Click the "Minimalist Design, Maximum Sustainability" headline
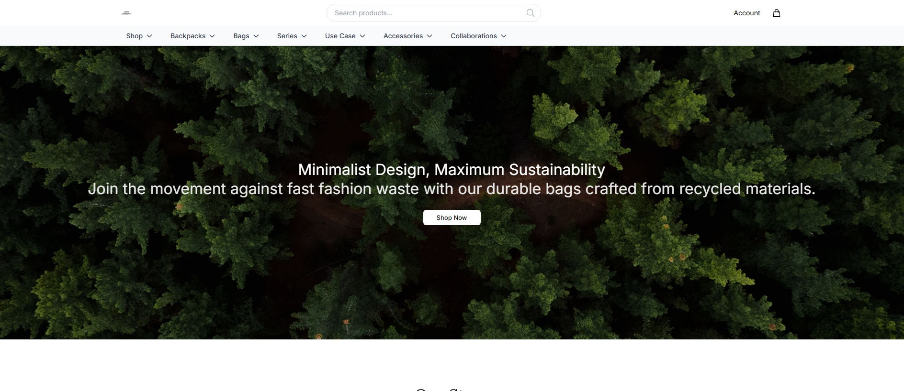This screenshot has height=391, width=904. (x=452, y=170)
